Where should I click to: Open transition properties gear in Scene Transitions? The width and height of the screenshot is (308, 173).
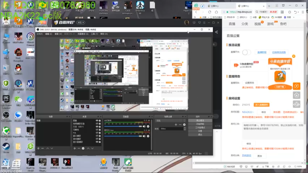184,125
